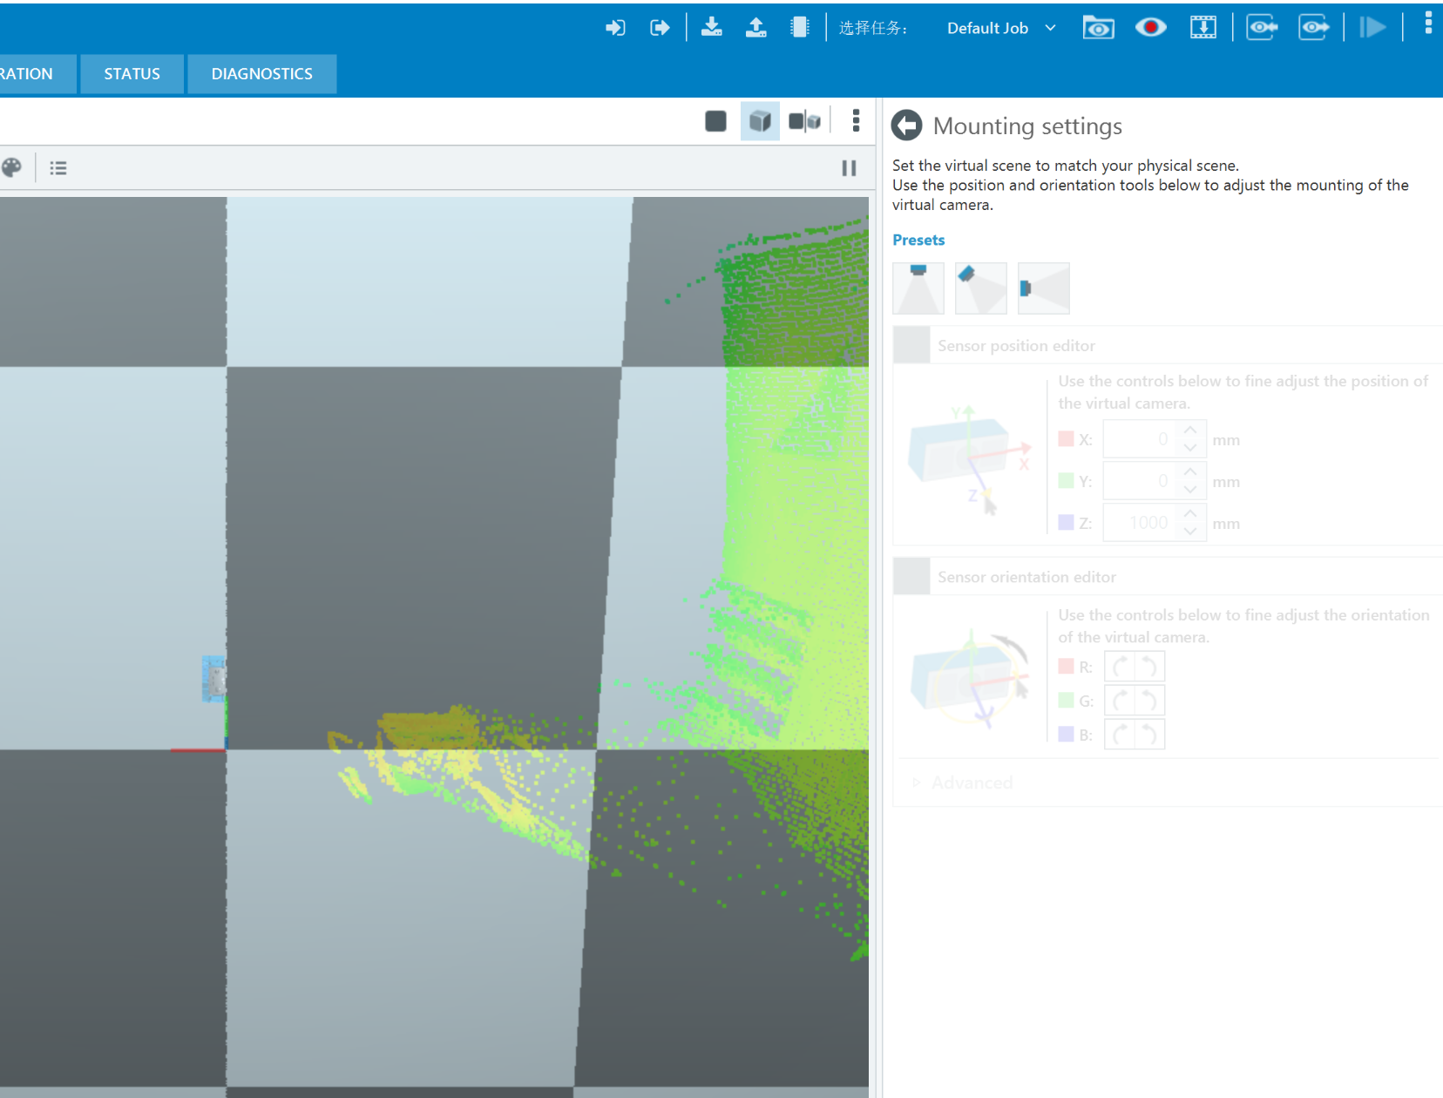The height and width of the screenshot is (1098, 1443).
Task: Select the 2D flat view icon
Action: 715,121
